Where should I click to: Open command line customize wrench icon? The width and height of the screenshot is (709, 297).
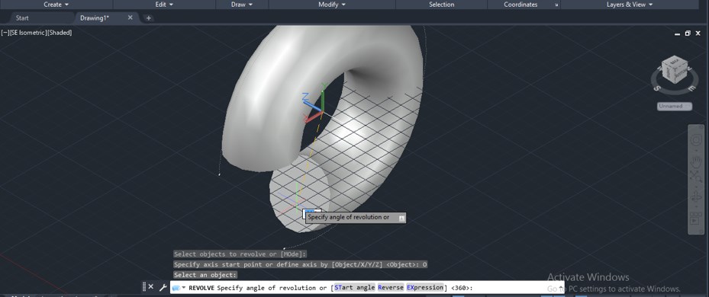coord(163,287)
